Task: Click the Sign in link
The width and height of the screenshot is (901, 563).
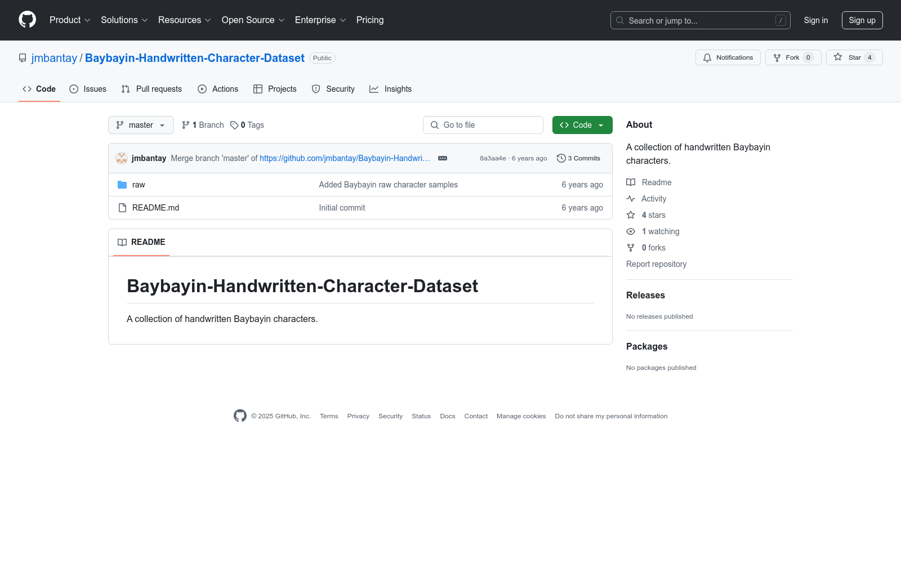Action: tap(816, 20)
